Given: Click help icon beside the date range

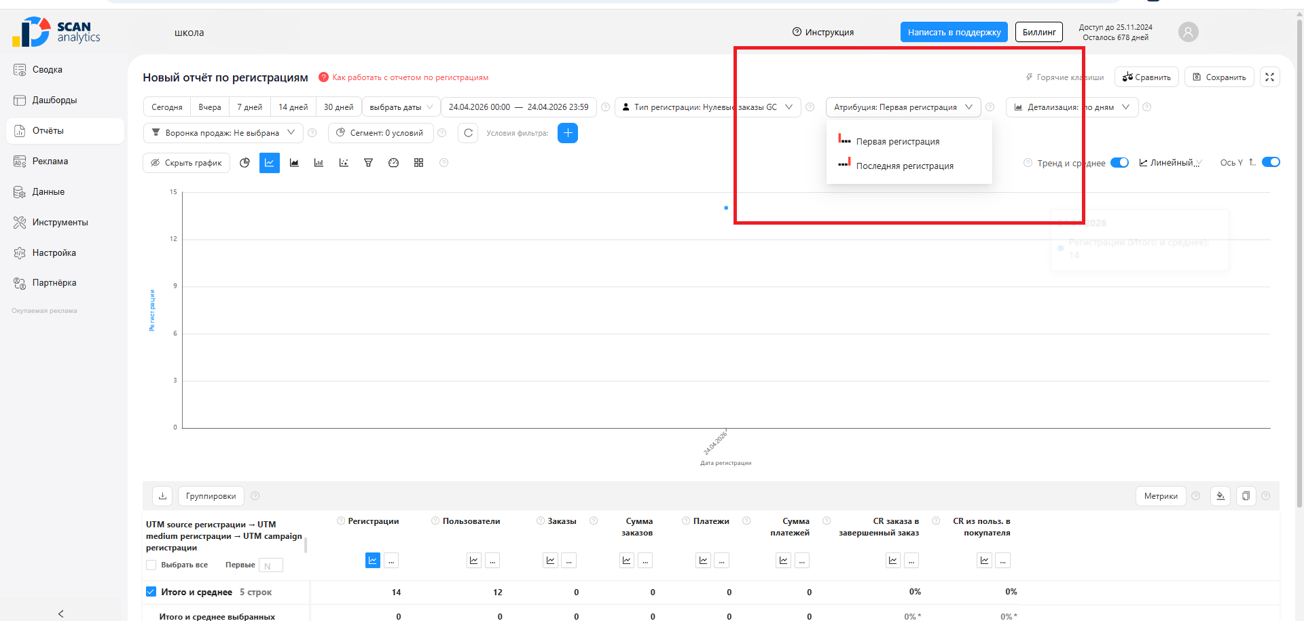Looking at the screenshot, I should 605,107.
